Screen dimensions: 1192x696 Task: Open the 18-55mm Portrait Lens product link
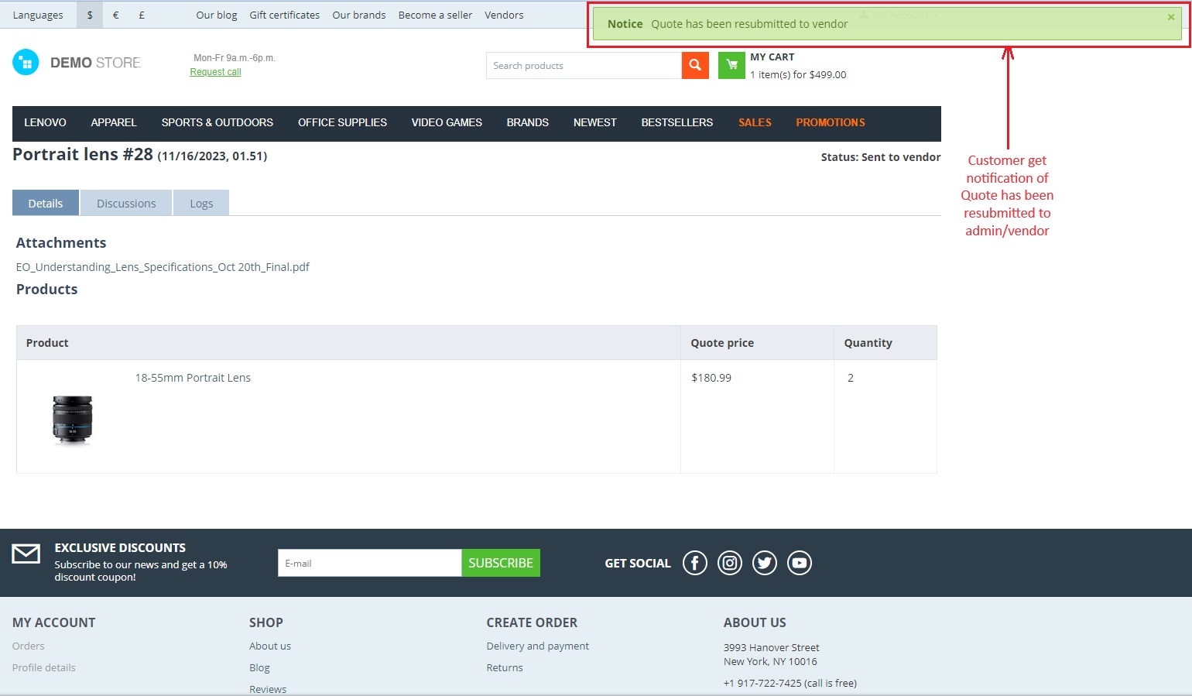193,378
